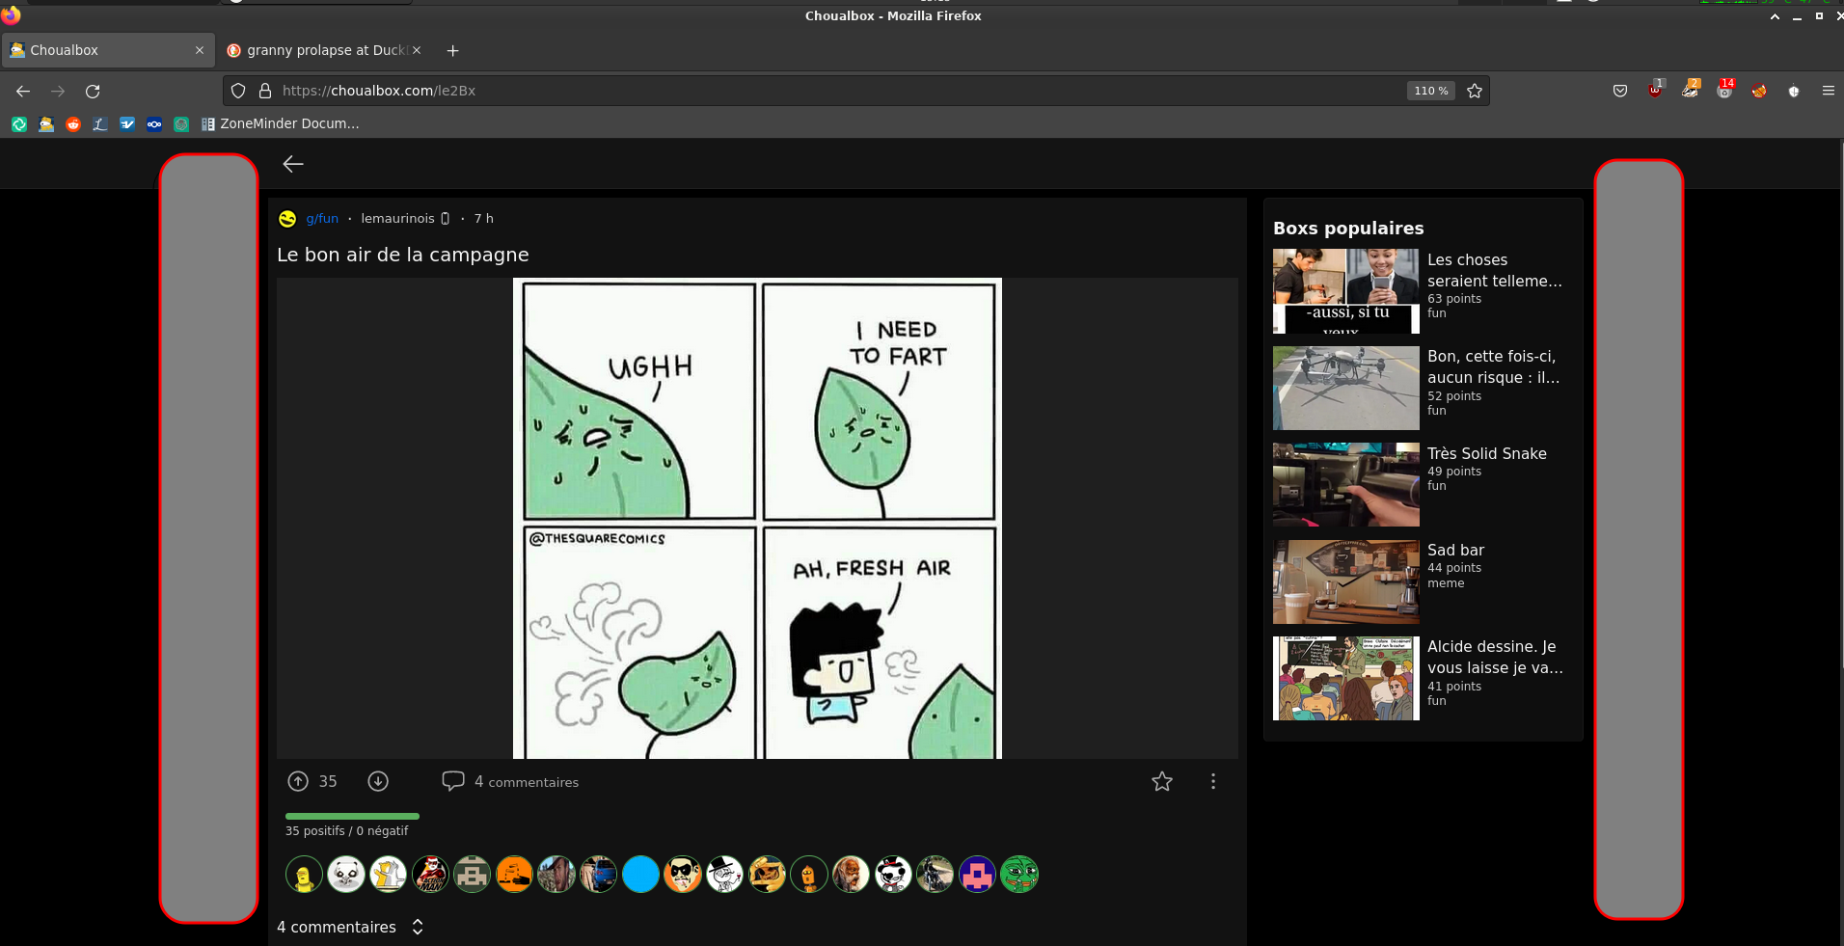Image resolution: width=1844 pixels, height=946 pixels.
Task: Toggle favorite star on the post
Action: 1161,781
